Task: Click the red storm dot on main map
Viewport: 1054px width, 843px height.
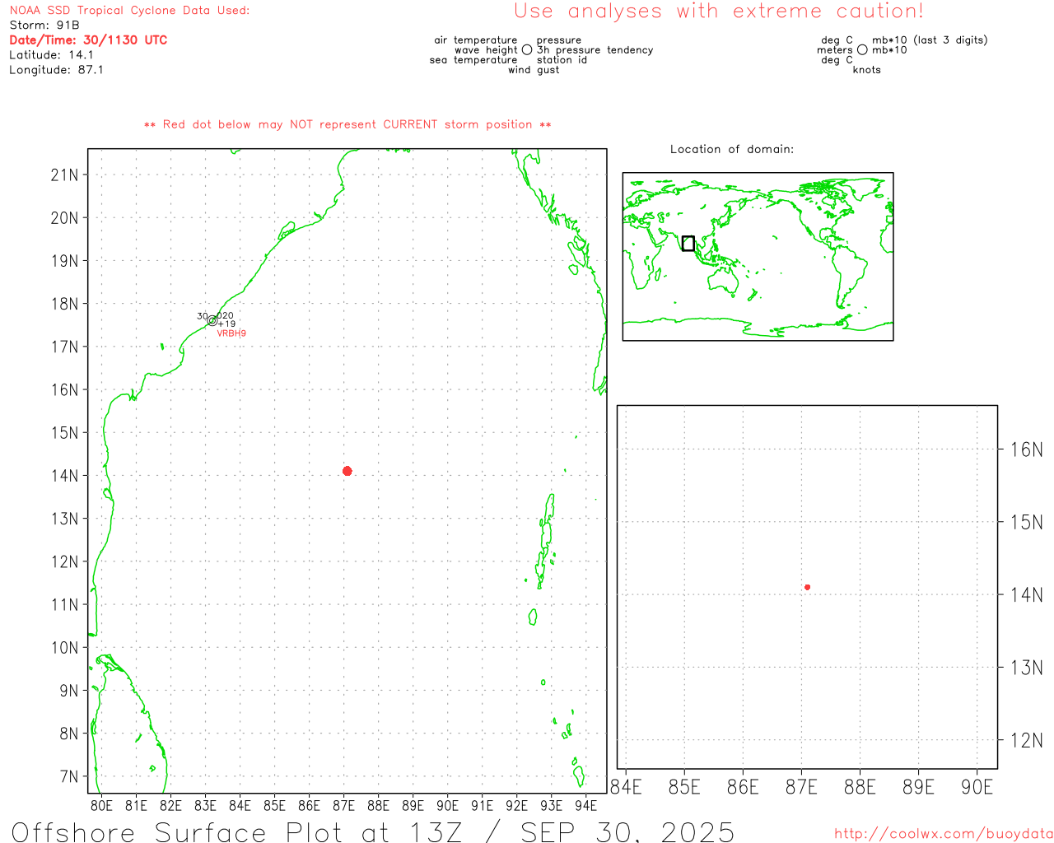Action: [347, 471]
